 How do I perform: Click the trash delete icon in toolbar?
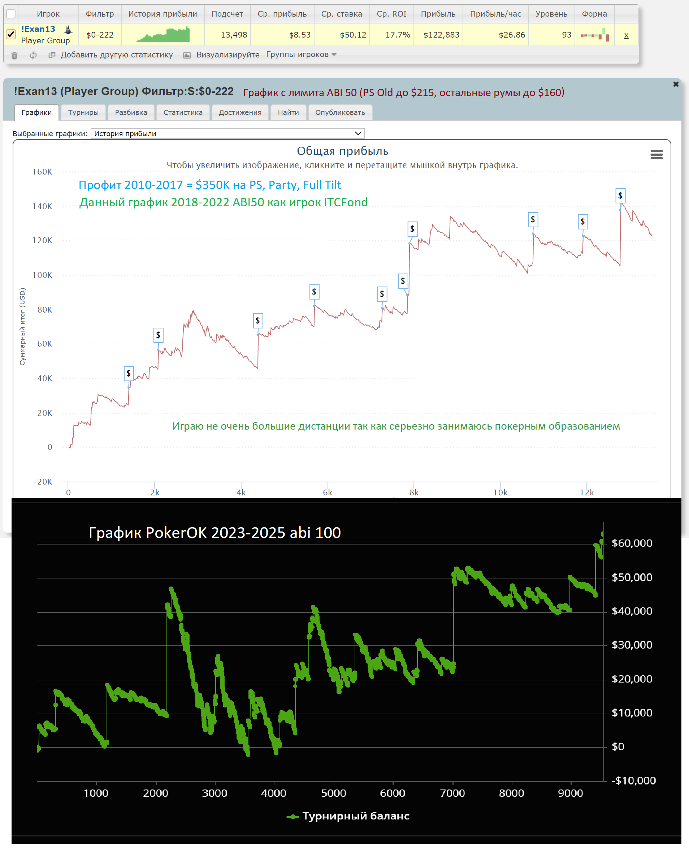14,55
